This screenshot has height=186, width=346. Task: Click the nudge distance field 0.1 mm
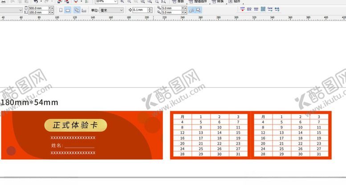point(140,10)
